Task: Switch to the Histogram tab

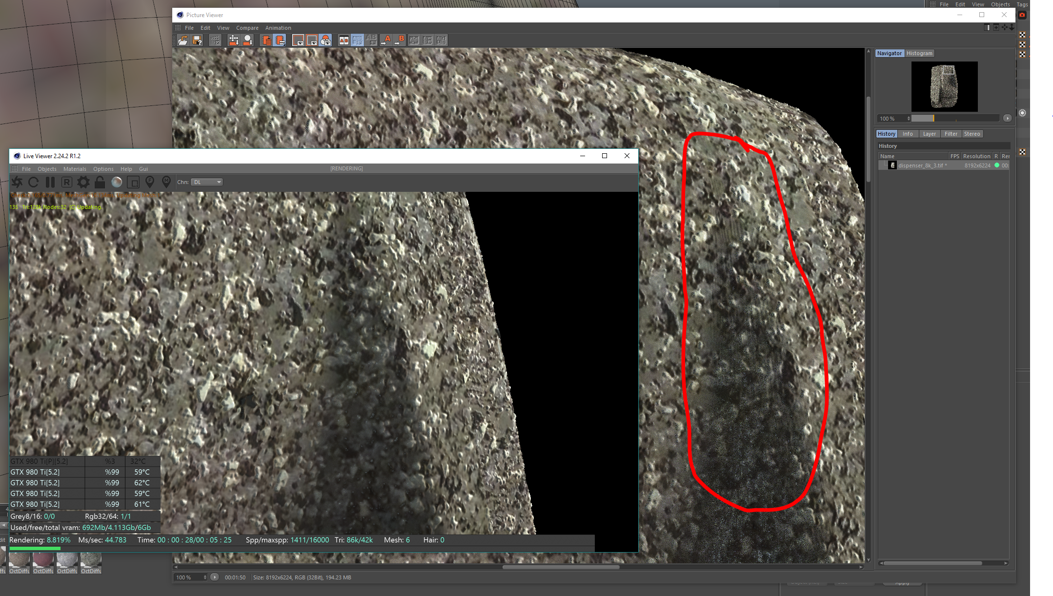Action: point(919,53)
